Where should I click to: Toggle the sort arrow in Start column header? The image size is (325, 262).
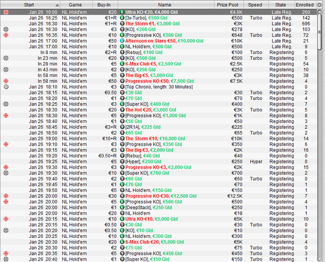[58, 5]
